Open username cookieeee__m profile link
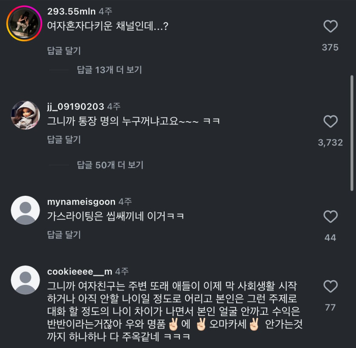Viewport: 356px width, 348px height. 80,272
